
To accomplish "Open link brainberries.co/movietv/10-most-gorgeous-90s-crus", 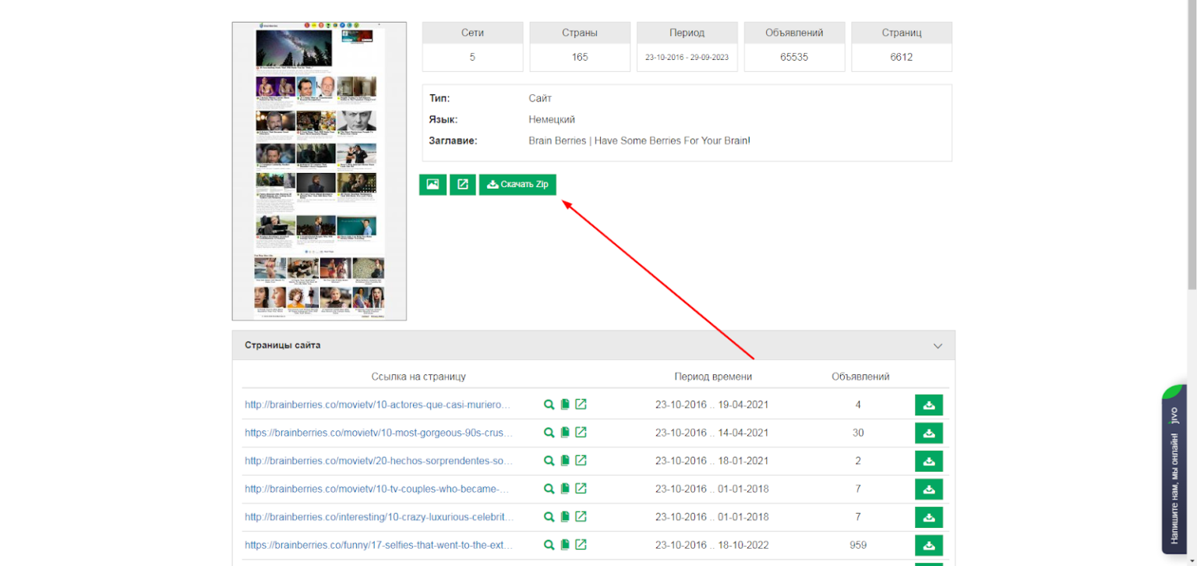I will (x=380, y=433).
